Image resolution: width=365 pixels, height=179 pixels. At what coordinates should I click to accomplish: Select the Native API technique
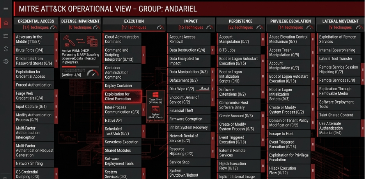(122, 121)
